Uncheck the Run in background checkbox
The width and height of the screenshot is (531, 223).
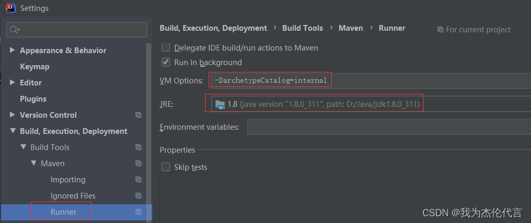[x=165, y=63]
